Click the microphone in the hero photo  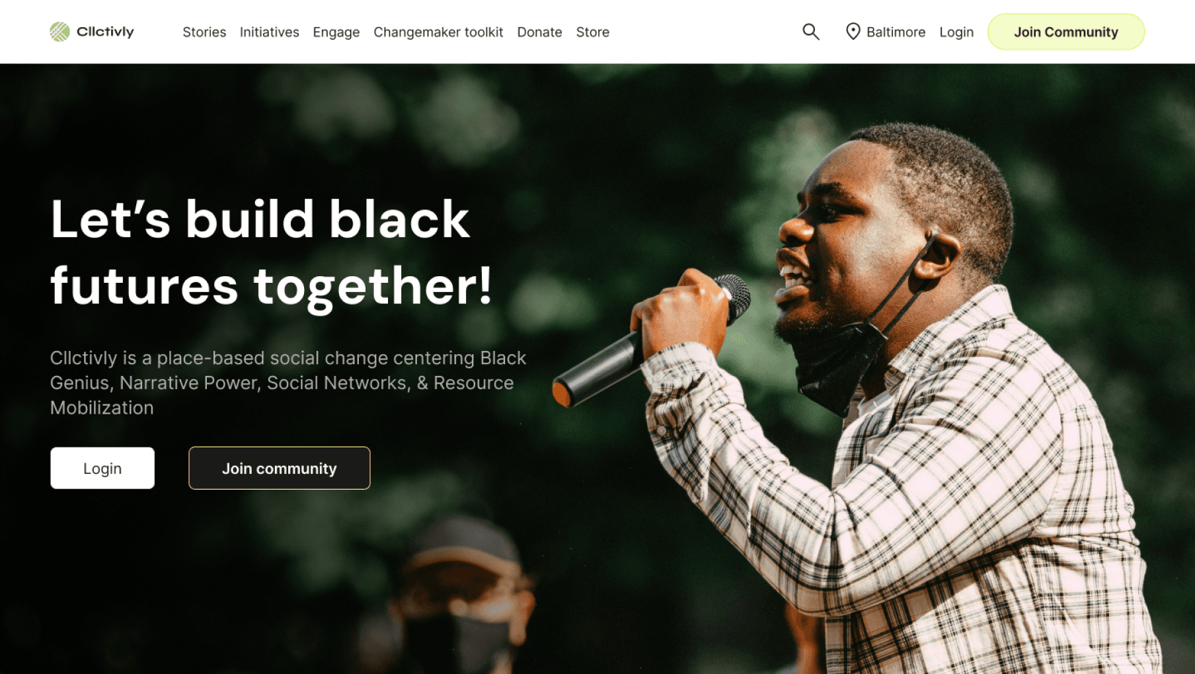coord(651,340)
